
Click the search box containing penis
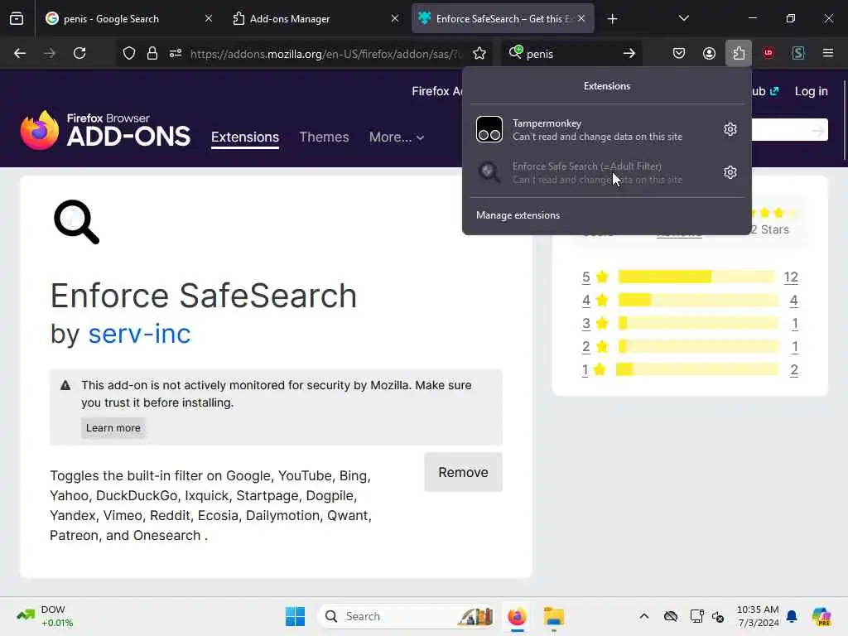pyautogui.click(x=571, y=54)
